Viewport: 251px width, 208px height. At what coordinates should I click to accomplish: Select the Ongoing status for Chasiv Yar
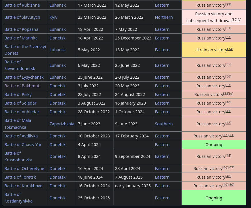[x=214, y=145]
